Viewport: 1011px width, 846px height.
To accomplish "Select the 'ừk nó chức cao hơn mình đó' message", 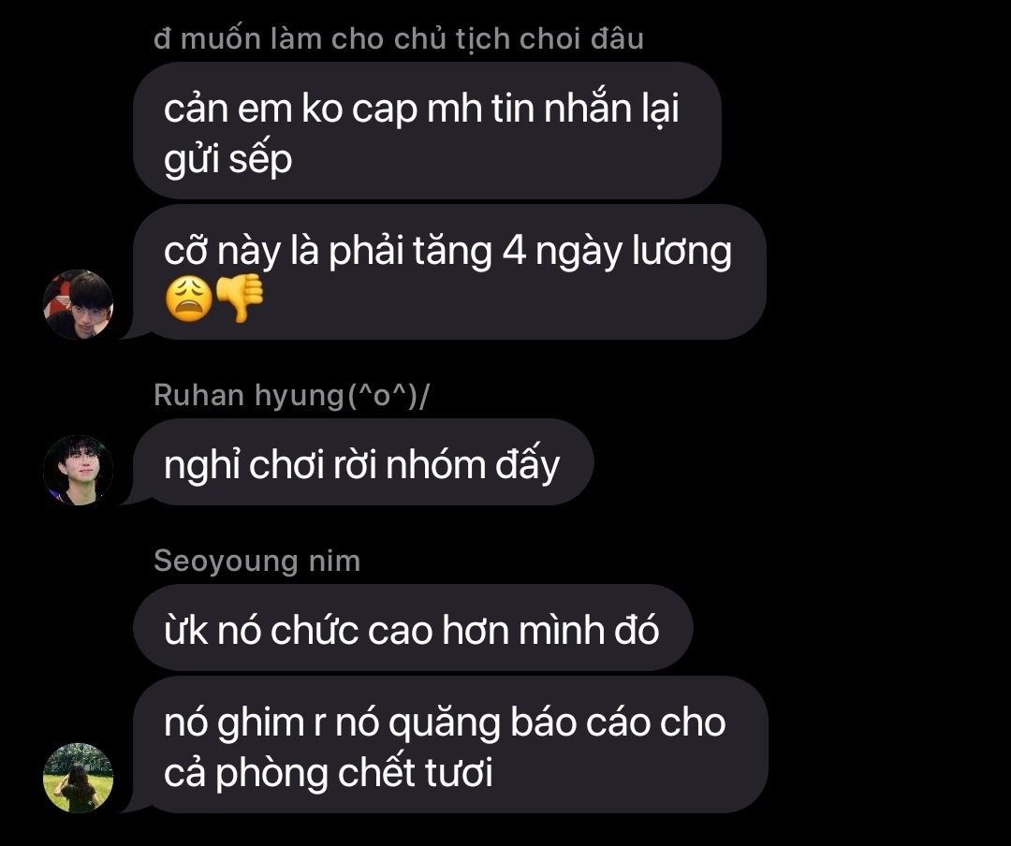I will [x=413, y=628].
